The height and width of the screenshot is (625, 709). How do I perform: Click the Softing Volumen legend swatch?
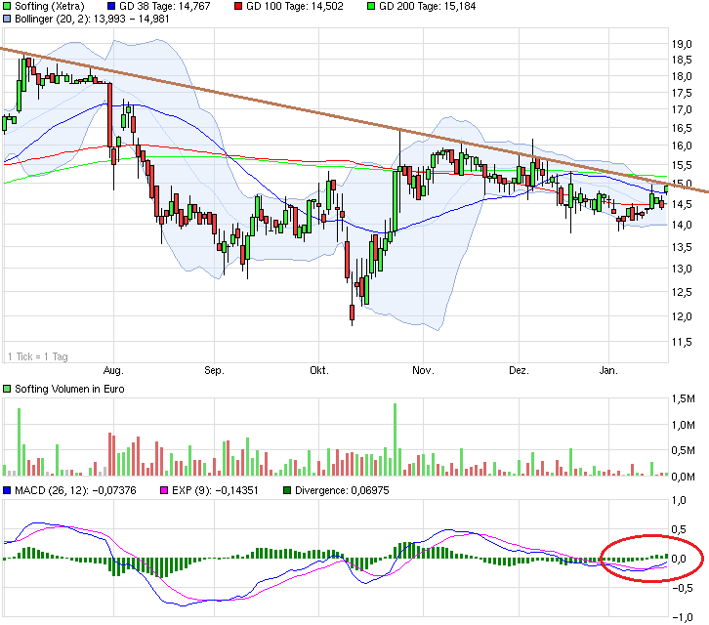7,389
